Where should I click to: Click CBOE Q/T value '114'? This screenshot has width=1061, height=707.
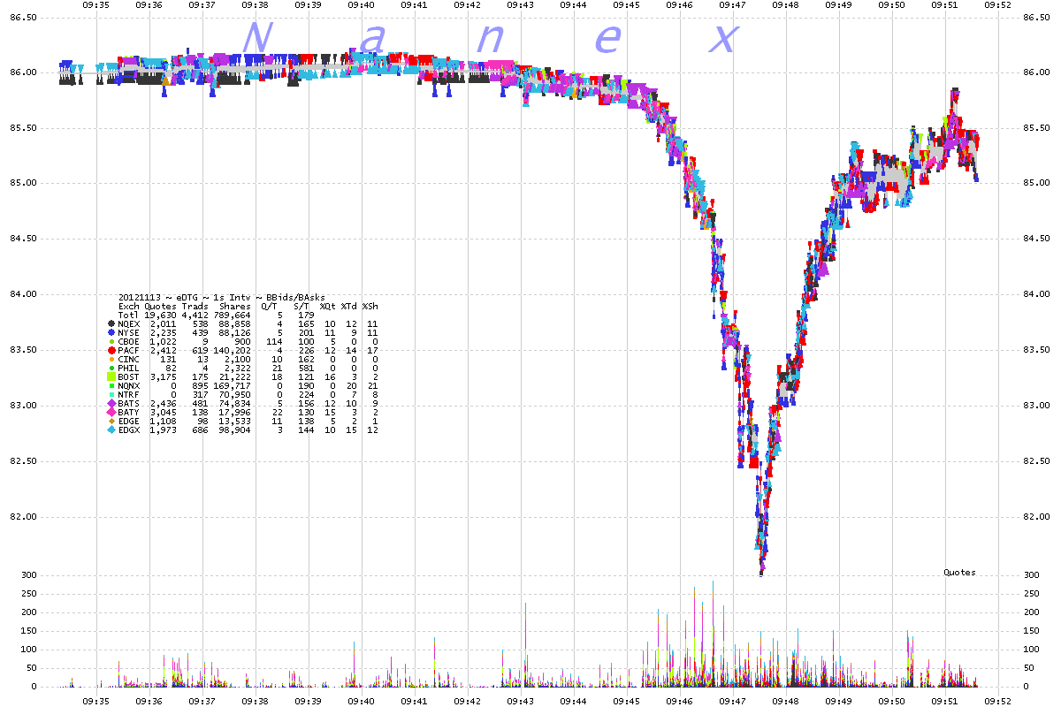[274, 341]
